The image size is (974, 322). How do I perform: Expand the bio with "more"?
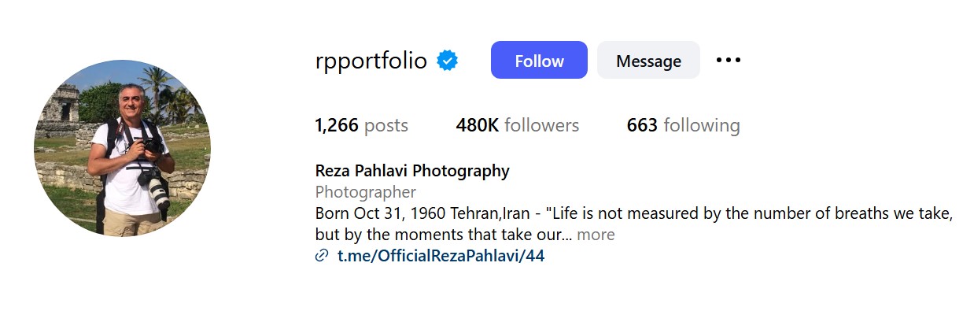tap(596, 235)
